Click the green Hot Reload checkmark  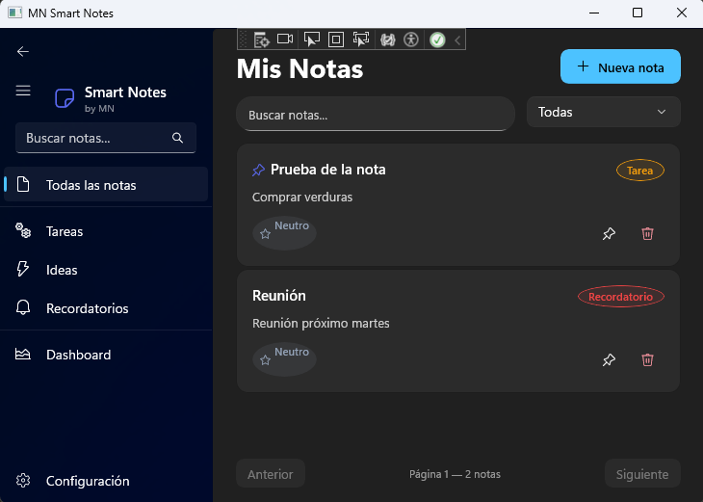click(x=437, y=40)
